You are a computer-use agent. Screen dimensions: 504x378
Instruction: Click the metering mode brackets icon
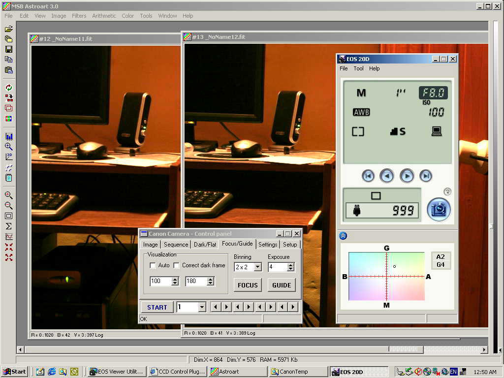pyautogui.click(x=358, y=131)
